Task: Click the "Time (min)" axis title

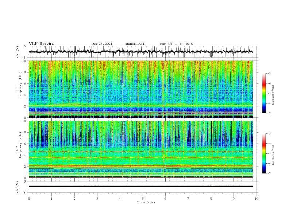Action: click(146, 202)
